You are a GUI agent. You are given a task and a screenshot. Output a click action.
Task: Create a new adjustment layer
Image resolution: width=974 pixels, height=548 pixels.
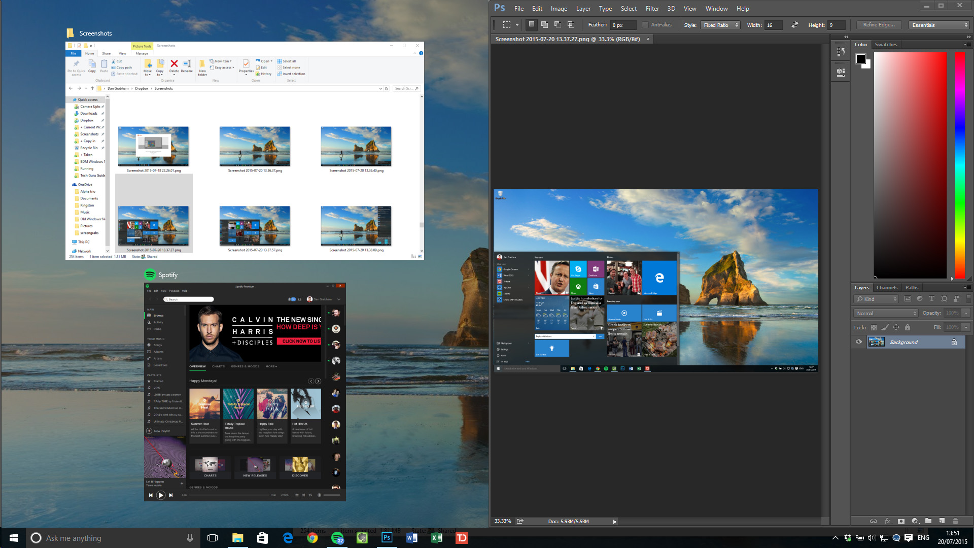click(x=915, y=521)
